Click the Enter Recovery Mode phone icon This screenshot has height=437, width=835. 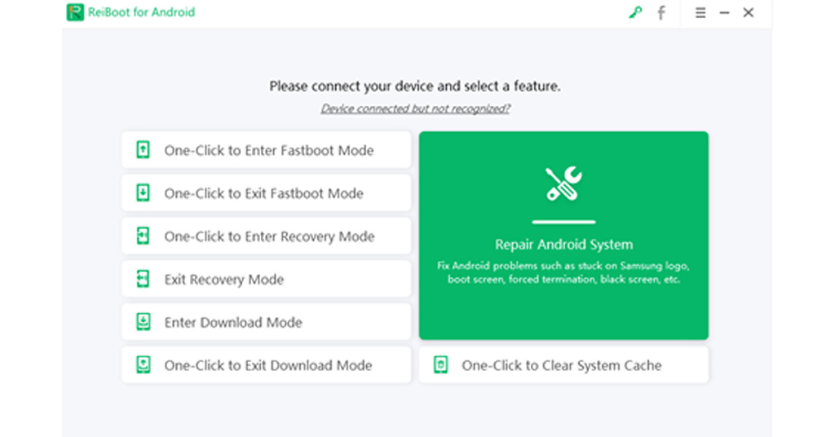(144, 236)
